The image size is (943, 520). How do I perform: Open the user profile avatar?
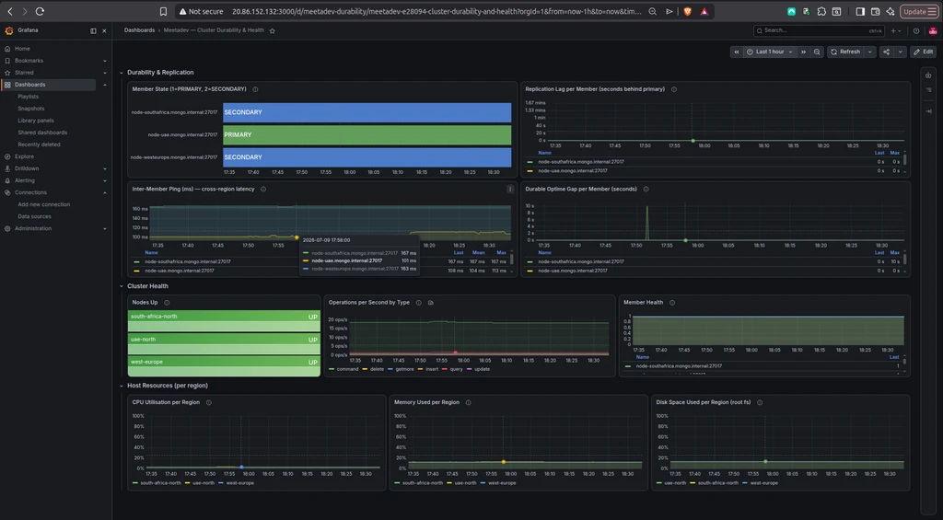point(933,30)
